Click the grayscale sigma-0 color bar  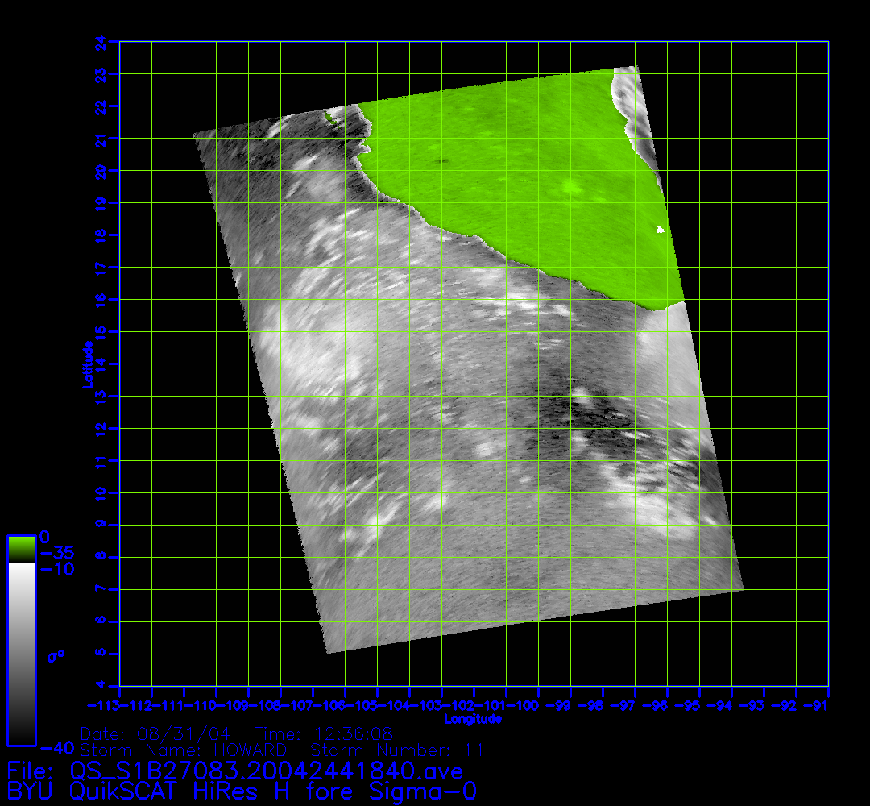coord(21,653)
